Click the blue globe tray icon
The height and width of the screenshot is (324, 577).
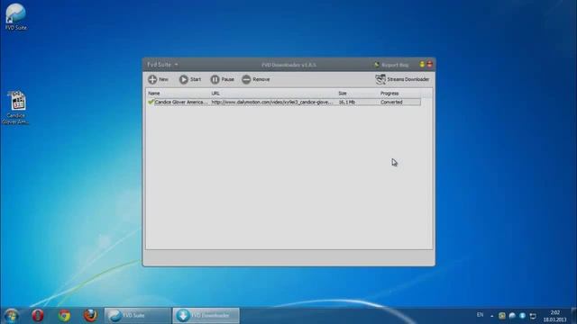pos(522,316)
